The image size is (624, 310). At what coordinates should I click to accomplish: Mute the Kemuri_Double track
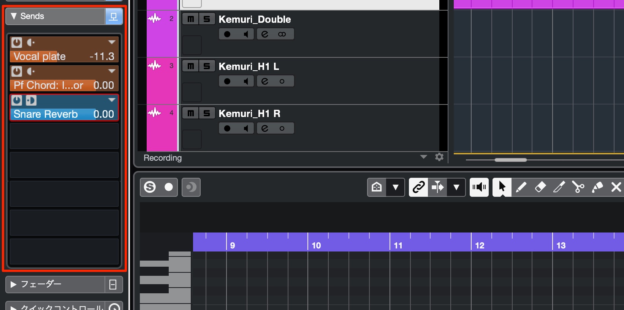coord(190,19)
